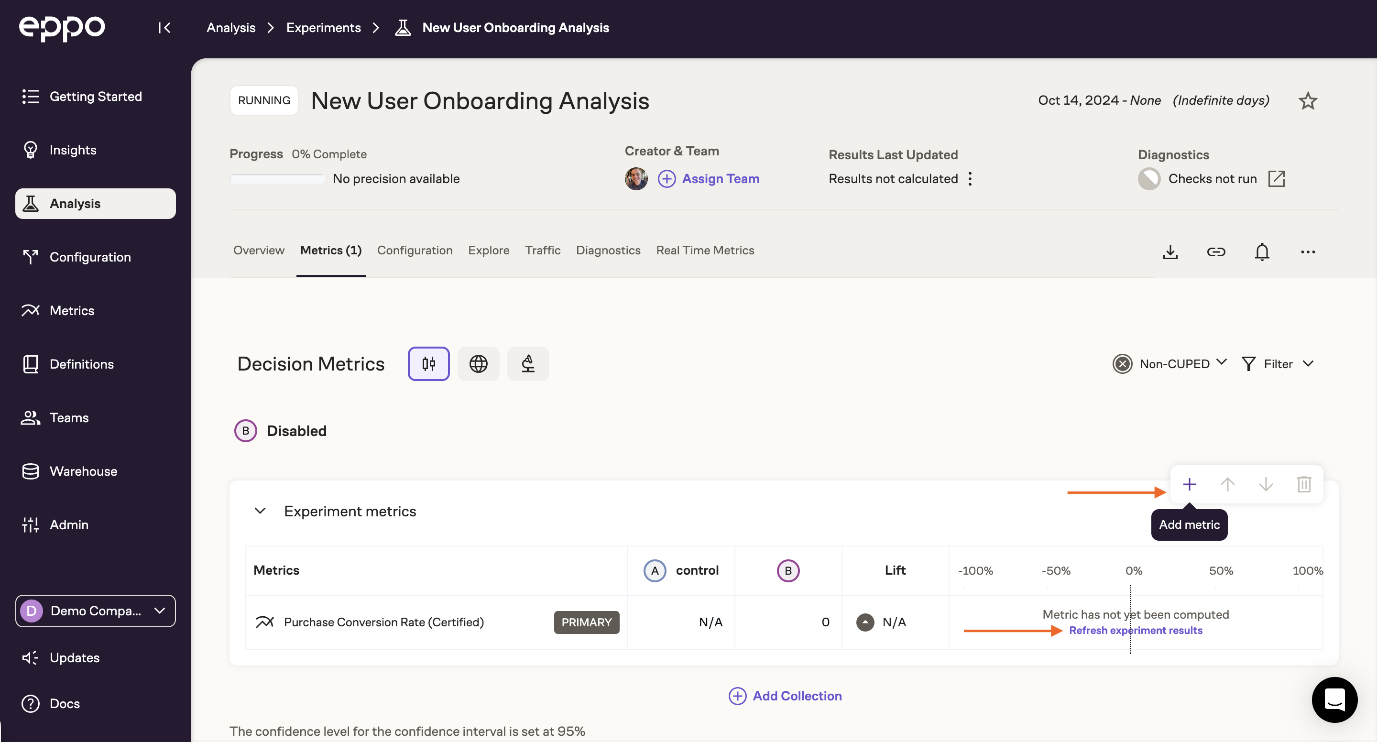
Task: Click Refresh experiment results
Action: click(x=1136, y=630)
